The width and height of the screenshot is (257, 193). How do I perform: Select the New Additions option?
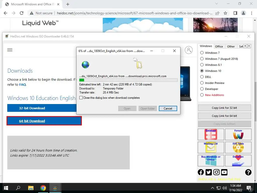coord(202,95)
